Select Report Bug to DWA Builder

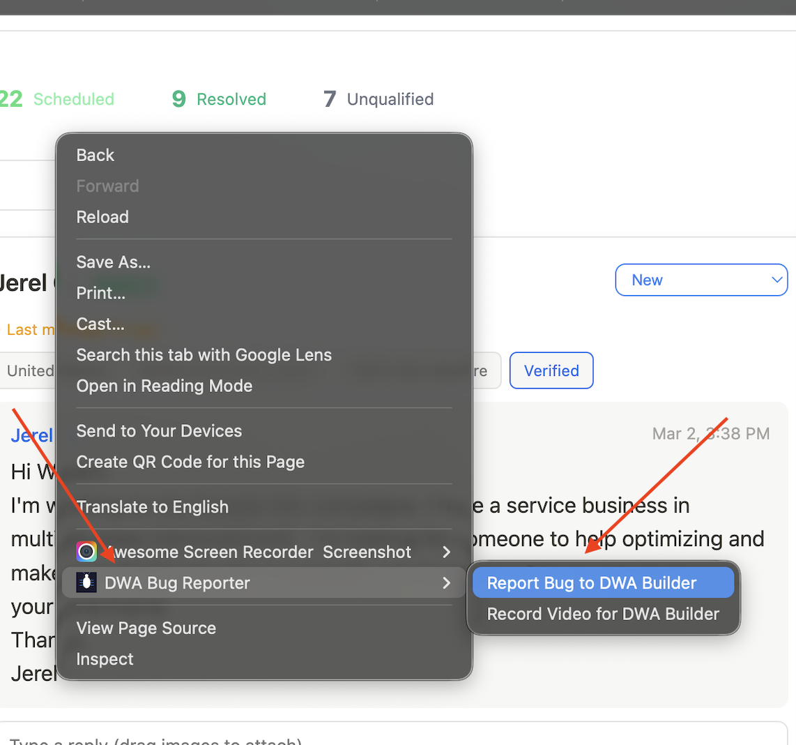tap(602, 582)
